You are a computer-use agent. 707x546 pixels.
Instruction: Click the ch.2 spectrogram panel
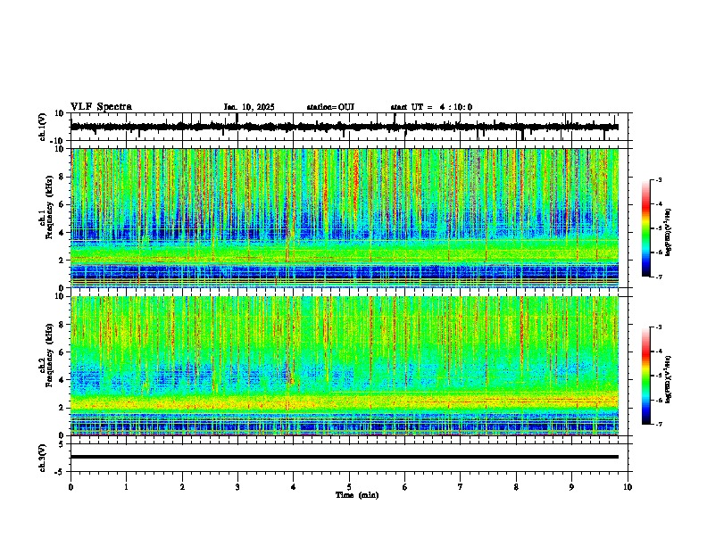[x=345, y=366]
